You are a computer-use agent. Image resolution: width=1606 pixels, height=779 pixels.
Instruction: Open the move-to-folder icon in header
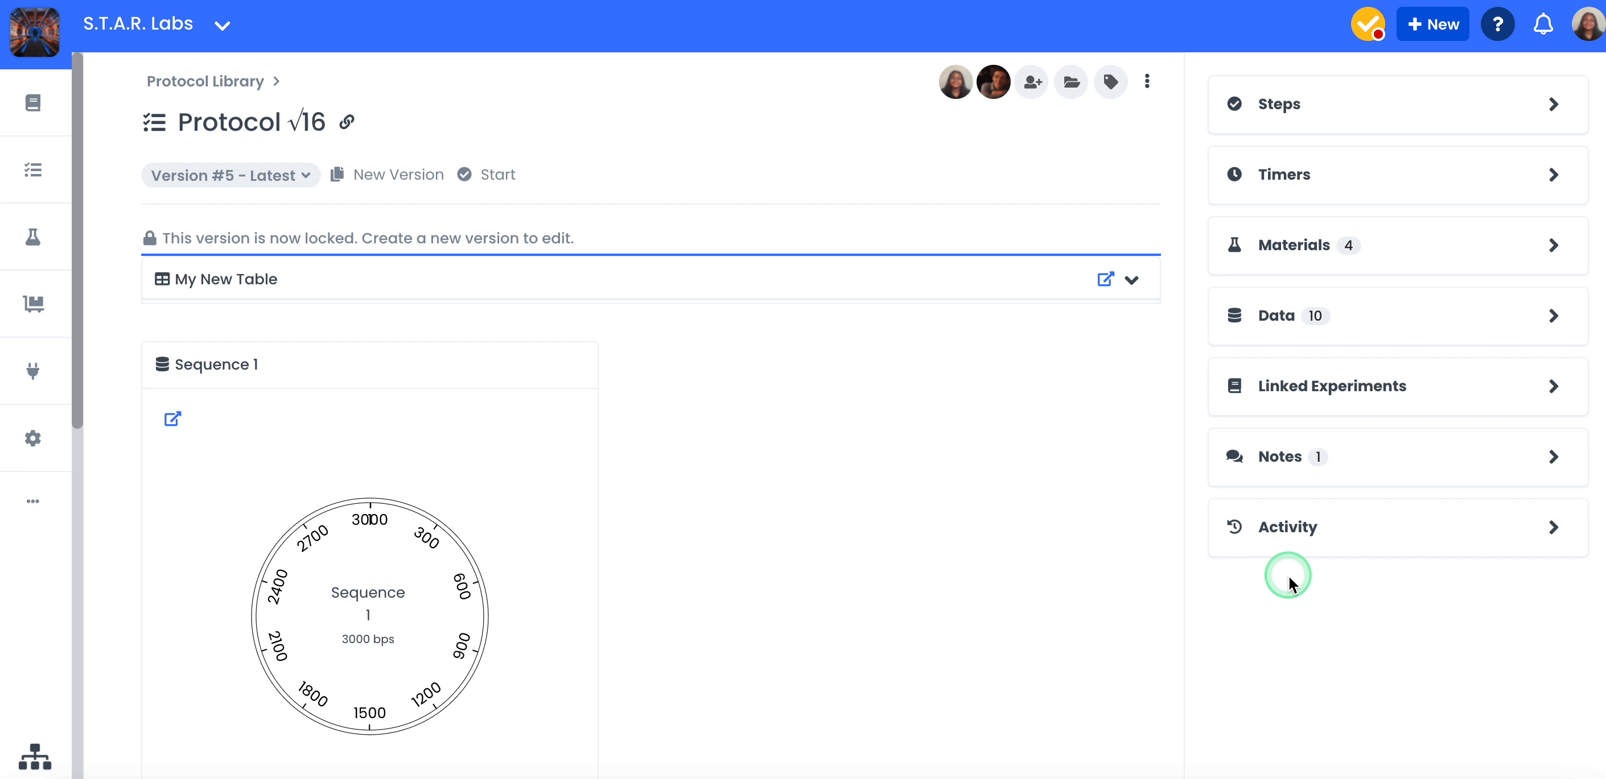pos(1070,81)
